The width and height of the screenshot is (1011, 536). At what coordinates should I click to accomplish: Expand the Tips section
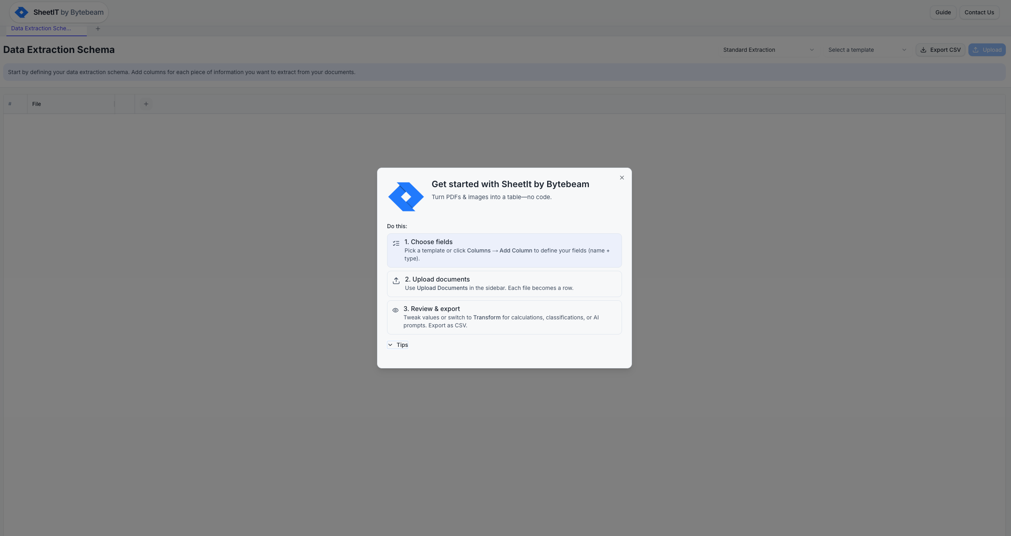398,345
